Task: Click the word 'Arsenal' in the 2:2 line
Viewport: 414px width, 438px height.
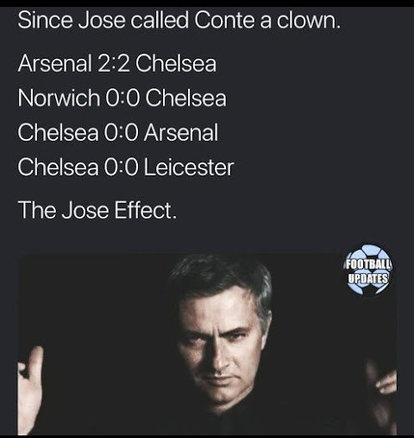Action: pyautogui.click(x=54, y=64)
